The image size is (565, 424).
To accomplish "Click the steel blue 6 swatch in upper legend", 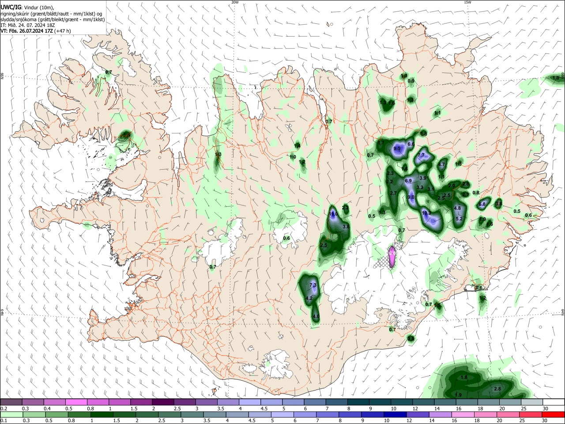I will click(315, 402).
